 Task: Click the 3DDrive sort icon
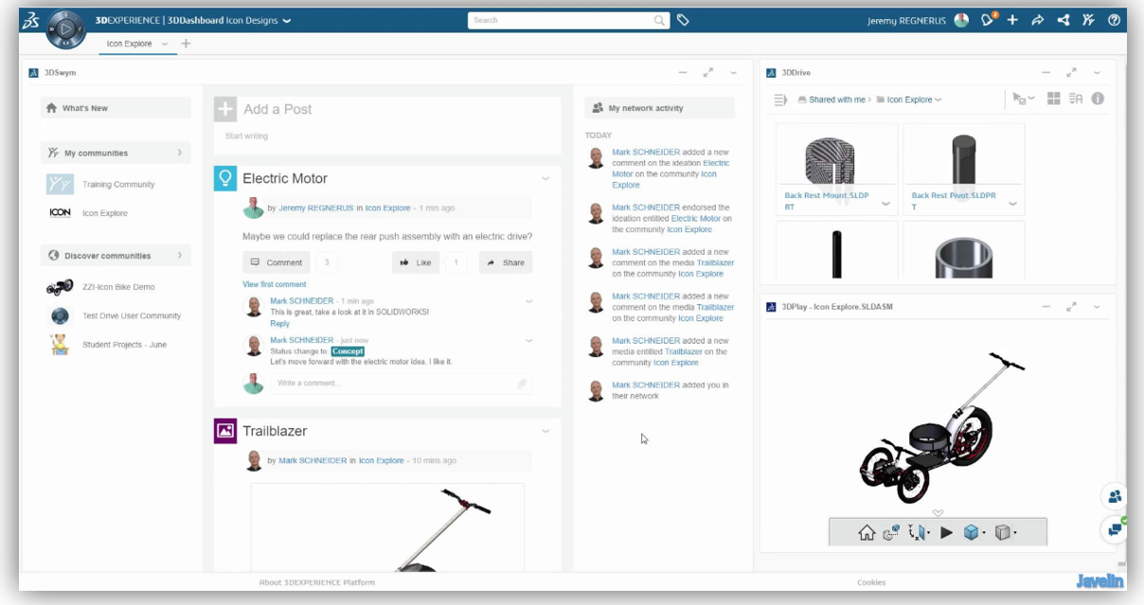click(1076, 98)
